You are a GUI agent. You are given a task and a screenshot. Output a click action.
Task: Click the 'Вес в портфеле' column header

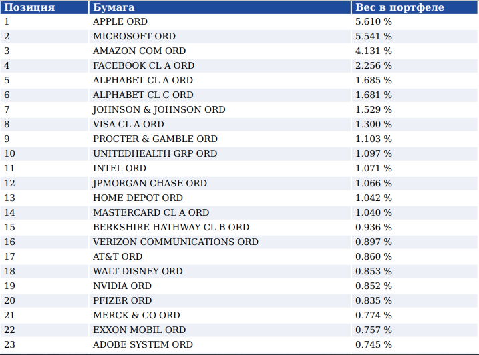pos(415,7)
